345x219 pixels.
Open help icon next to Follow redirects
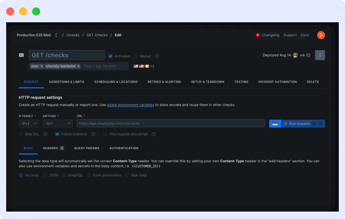tap(93, 134)
